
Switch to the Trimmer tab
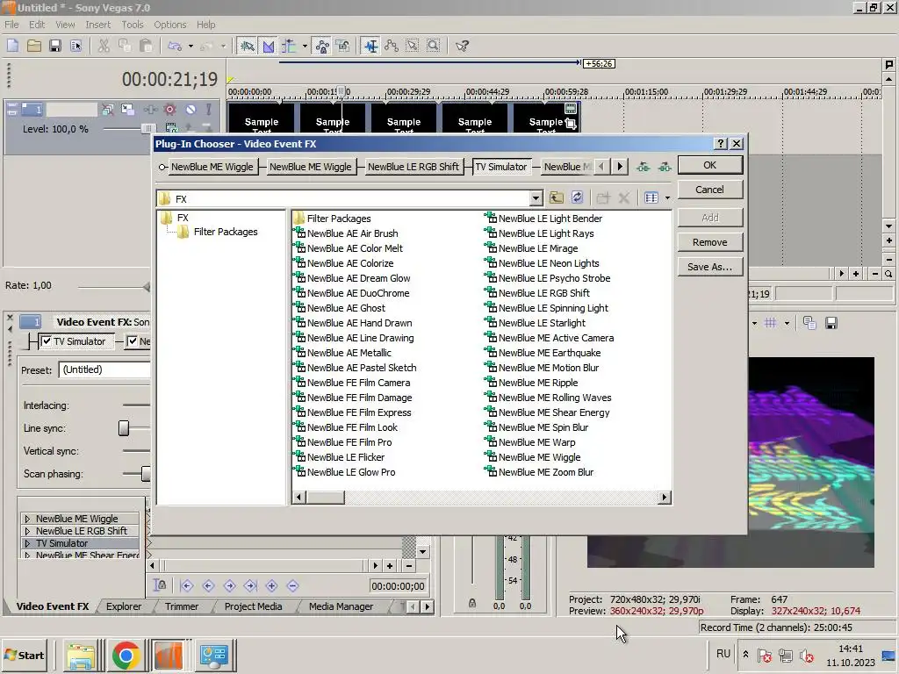tap(182, 606)
